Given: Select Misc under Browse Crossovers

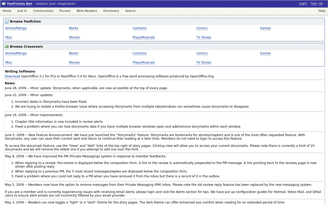Looking at the screenshot, I should tap(9, 63).
